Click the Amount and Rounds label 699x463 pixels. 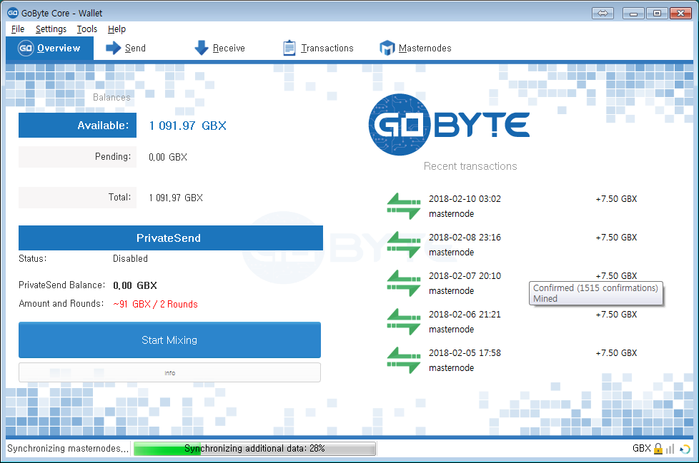[61, 304]
